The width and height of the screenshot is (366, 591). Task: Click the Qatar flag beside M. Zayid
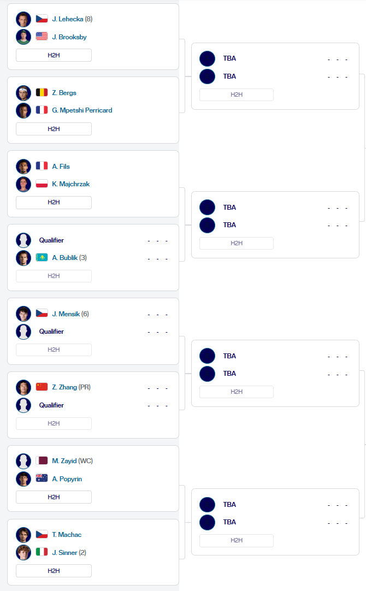(42, 461)
